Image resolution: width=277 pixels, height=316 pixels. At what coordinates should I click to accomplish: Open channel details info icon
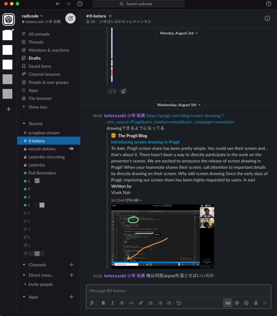coord(267,19)
